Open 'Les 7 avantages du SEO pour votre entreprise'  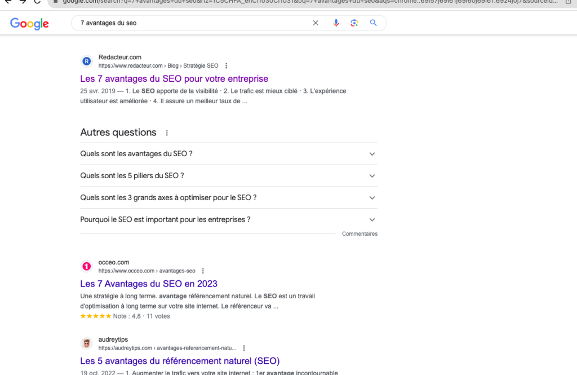coord(174,78)
